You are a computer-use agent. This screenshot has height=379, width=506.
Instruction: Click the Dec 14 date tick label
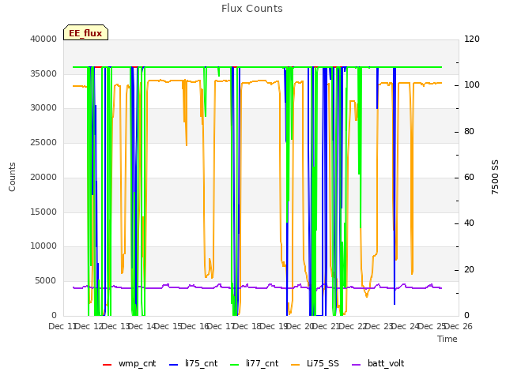(142, 326)
